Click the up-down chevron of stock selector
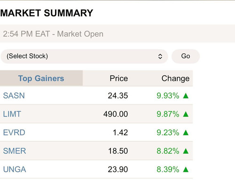The height and width of the screenshot is (183, 235). [x=160, y=56]
